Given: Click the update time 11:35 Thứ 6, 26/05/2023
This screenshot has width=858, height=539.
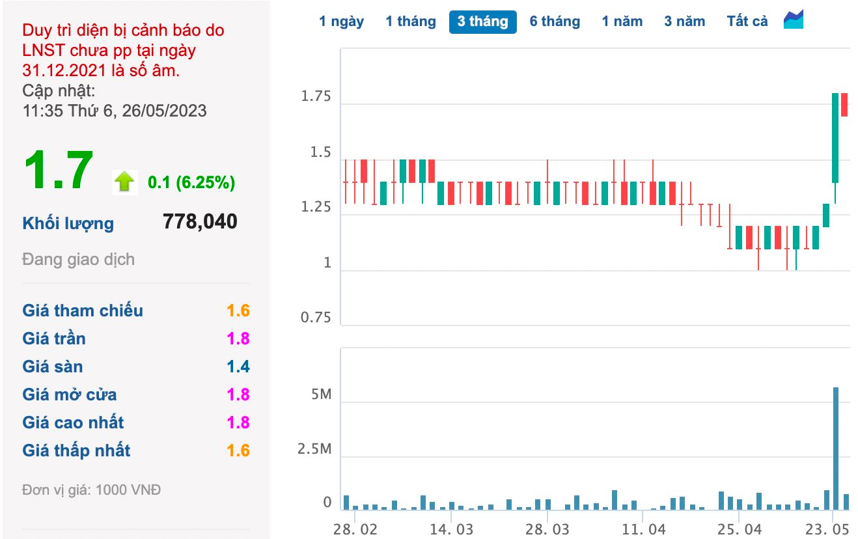Looking at the screenshot, I should point(115,110).
